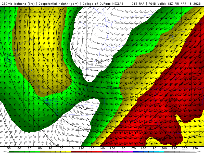The height and width of the screenshot is (153, 204).
Task: Click the 150 value on the color scale
Action: (x=112, y=148)
